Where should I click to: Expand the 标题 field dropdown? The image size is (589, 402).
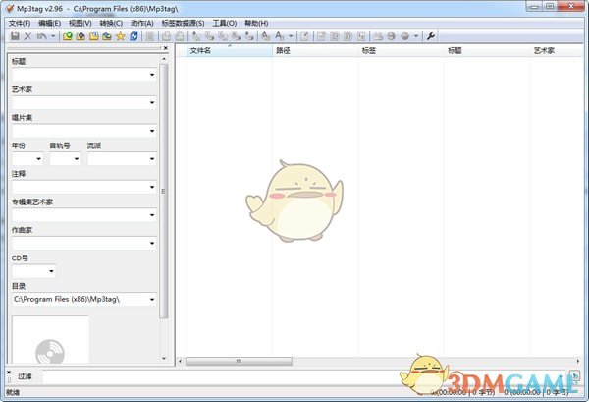(152, 75)
